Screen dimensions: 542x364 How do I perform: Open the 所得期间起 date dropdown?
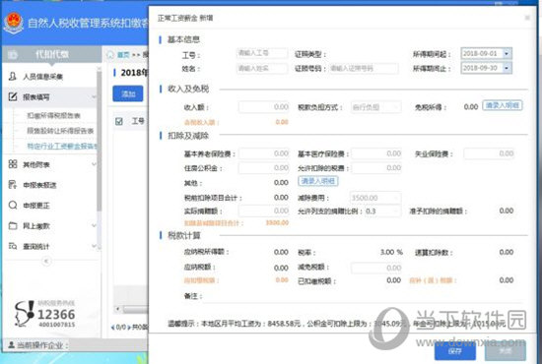click(x=507, y=53)
